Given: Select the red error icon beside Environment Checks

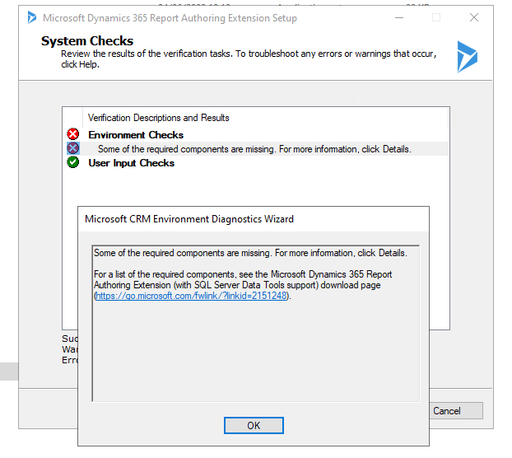Looking at the screenshot, I should coord(73,134).
